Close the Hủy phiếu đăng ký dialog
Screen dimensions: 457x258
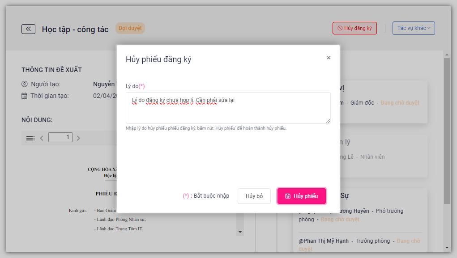tap(329, 58)
